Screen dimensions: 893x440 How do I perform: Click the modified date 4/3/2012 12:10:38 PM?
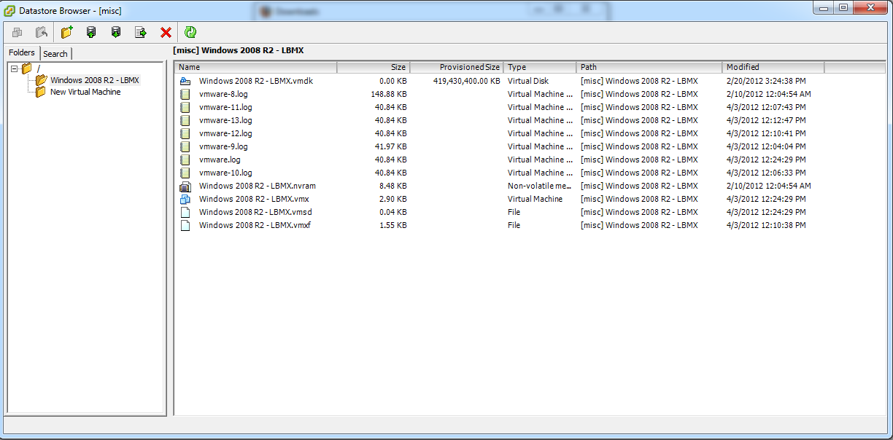pos(766,225)
